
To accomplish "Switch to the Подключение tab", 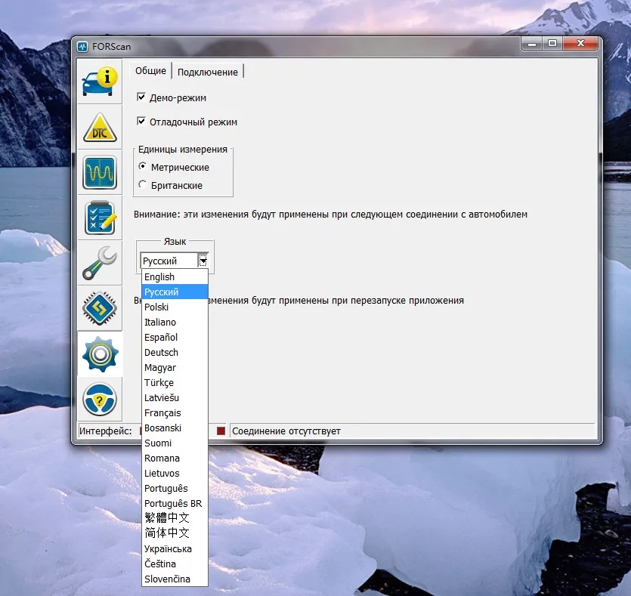I will tap(208, 72).
